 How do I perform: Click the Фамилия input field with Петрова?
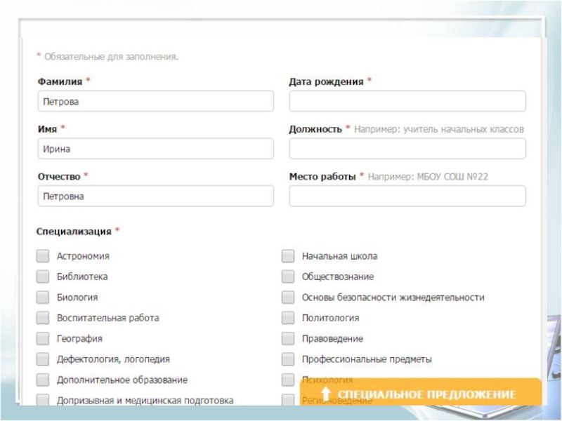click(155, 101)
